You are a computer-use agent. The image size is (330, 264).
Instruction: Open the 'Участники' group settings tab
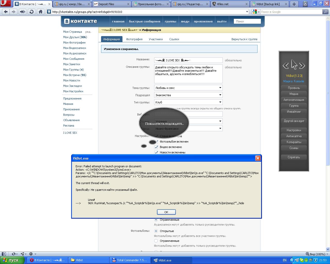click(156, 39)
